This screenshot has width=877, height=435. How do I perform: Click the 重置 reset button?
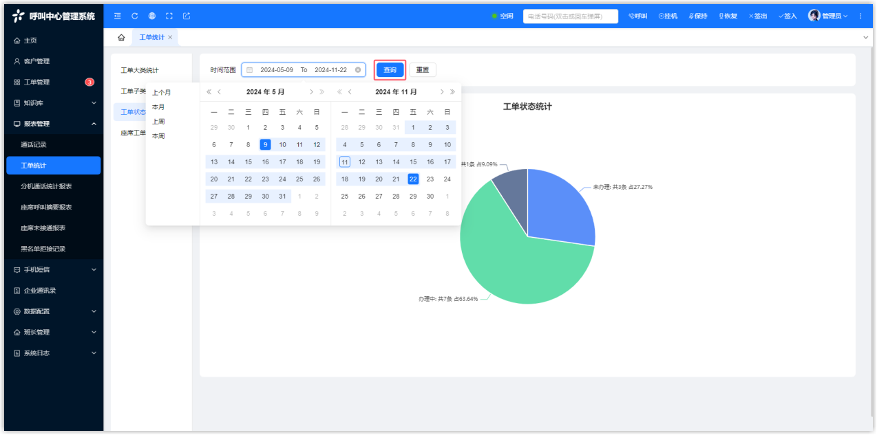coord(423,70)
